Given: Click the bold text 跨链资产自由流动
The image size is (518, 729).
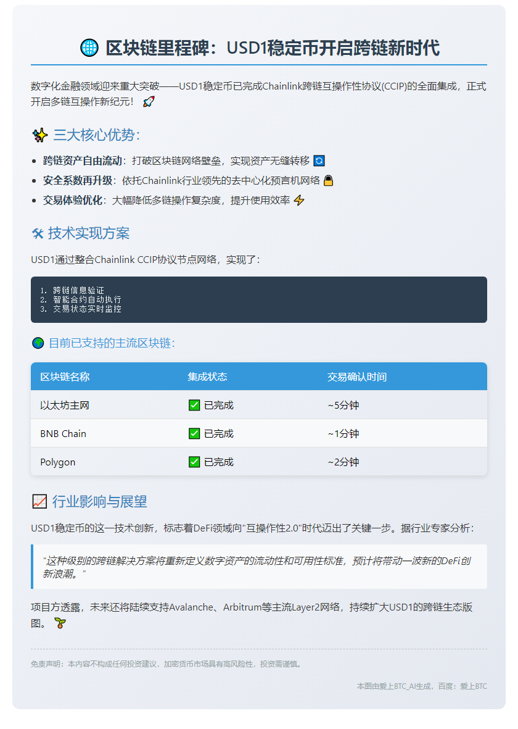Looking at the screenshot, I should [82, 161].
